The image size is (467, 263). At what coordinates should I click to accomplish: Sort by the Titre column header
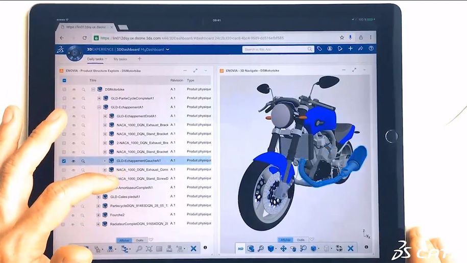(x=93, y=81)
